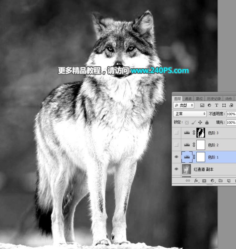
Task: Filter layers by smart object icon
Action: click(x=231, y=105)
